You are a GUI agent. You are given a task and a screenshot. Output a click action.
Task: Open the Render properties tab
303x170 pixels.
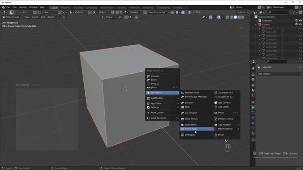(x=253, y=75)
